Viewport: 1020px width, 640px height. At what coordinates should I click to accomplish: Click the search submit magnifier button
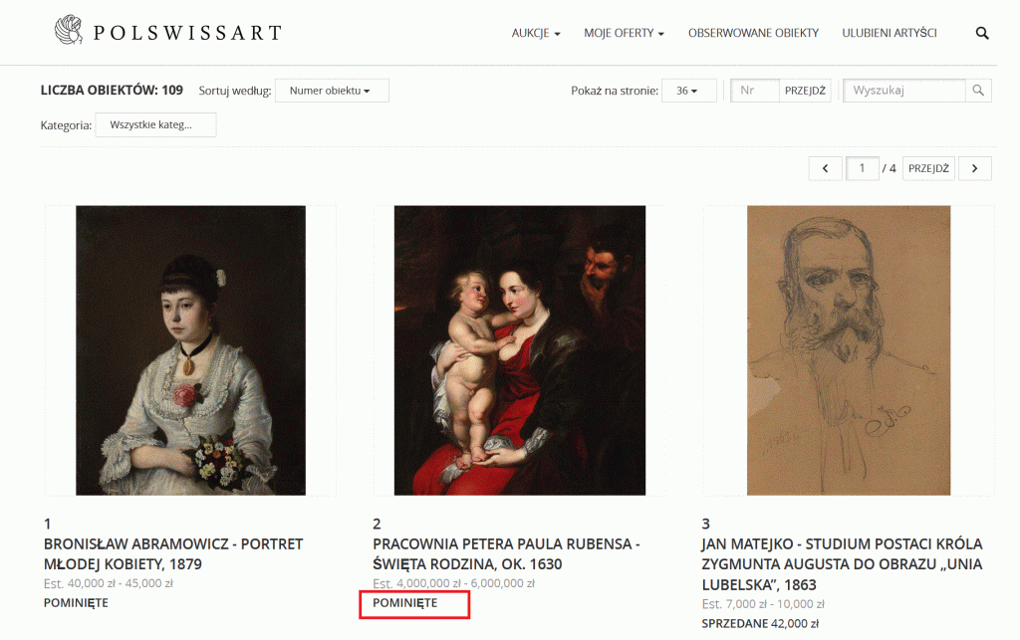pyautogui.click(x=978, y=91)
